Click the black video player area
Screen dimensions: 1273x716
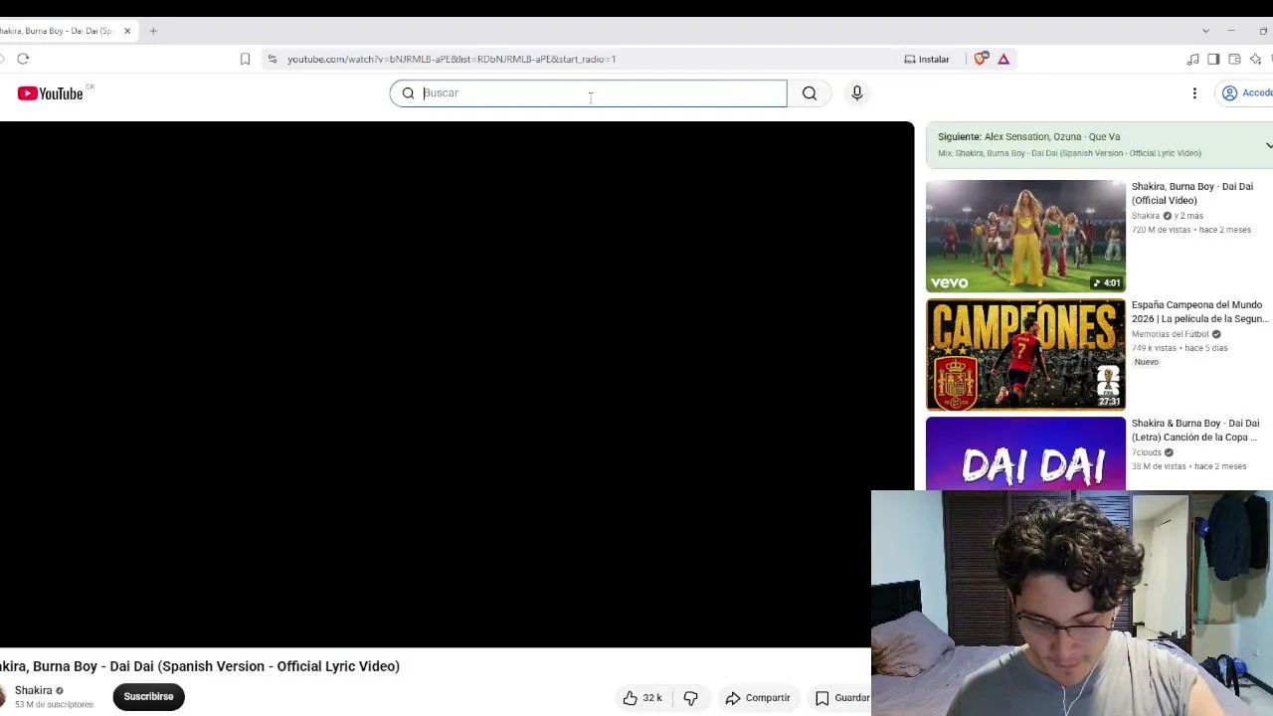[456, 384]
